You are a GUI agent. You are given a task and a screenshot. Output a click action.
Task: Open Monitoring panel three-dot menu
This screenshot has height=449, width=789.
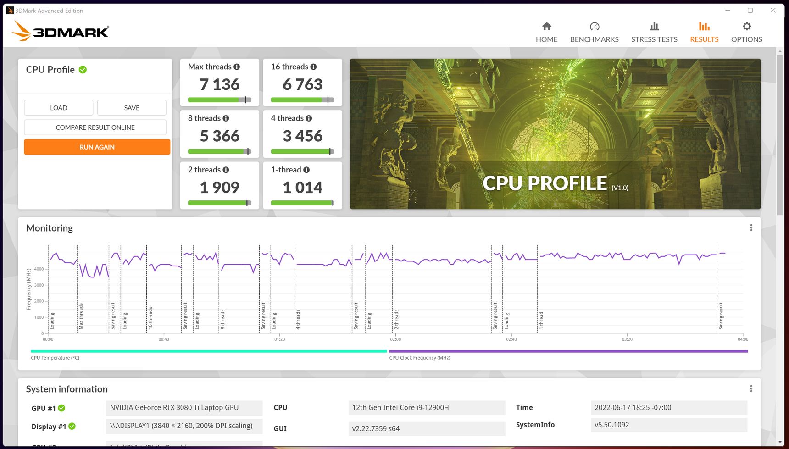pos(751,228)
